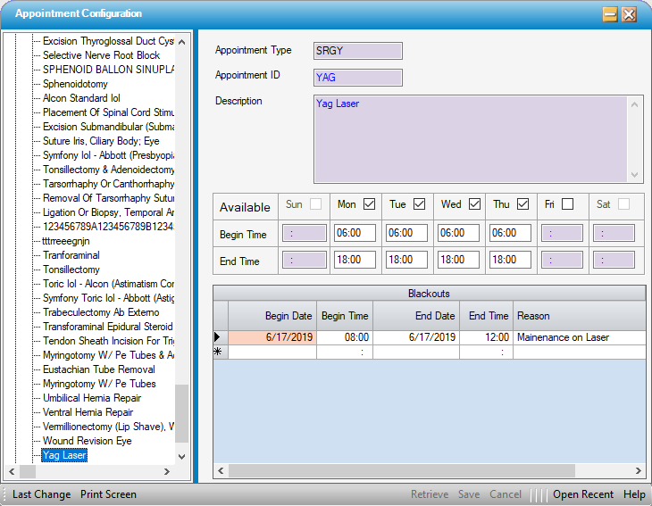Enable the Fri availability checkbox
Screen dimensions: 652x506
[x=567, y=204]
